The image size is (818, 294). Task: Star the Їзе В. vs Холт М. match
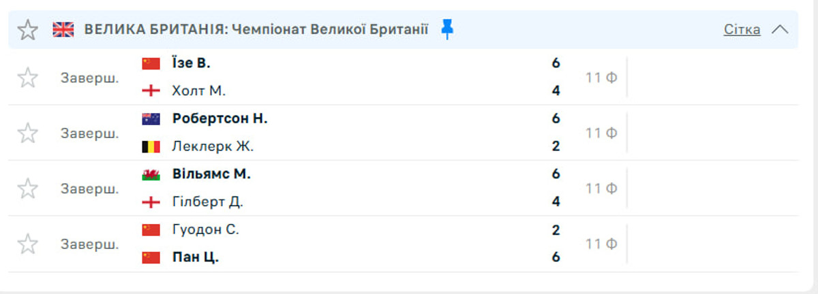pyautogui.click(x=27, y=78)
